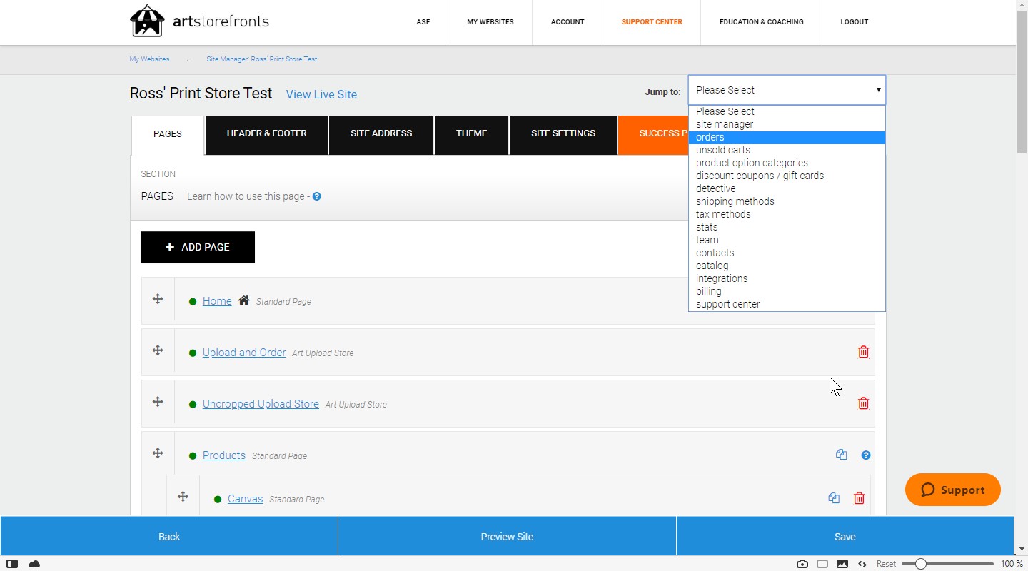Duplicate the Products page
Viewport: 1028px width, 571px height.
pos(841,455)
